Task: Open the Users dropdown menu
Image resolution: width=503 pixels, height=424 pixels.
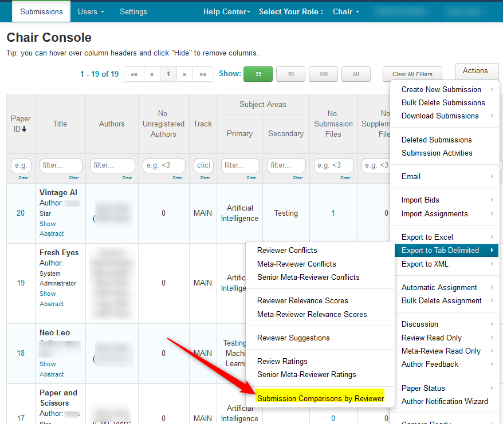Action: (x=91, y=11)
